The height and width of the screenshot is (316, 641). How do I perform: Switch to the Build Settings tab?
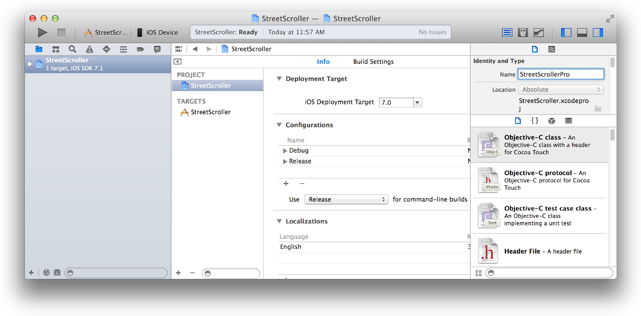[373, 62]
